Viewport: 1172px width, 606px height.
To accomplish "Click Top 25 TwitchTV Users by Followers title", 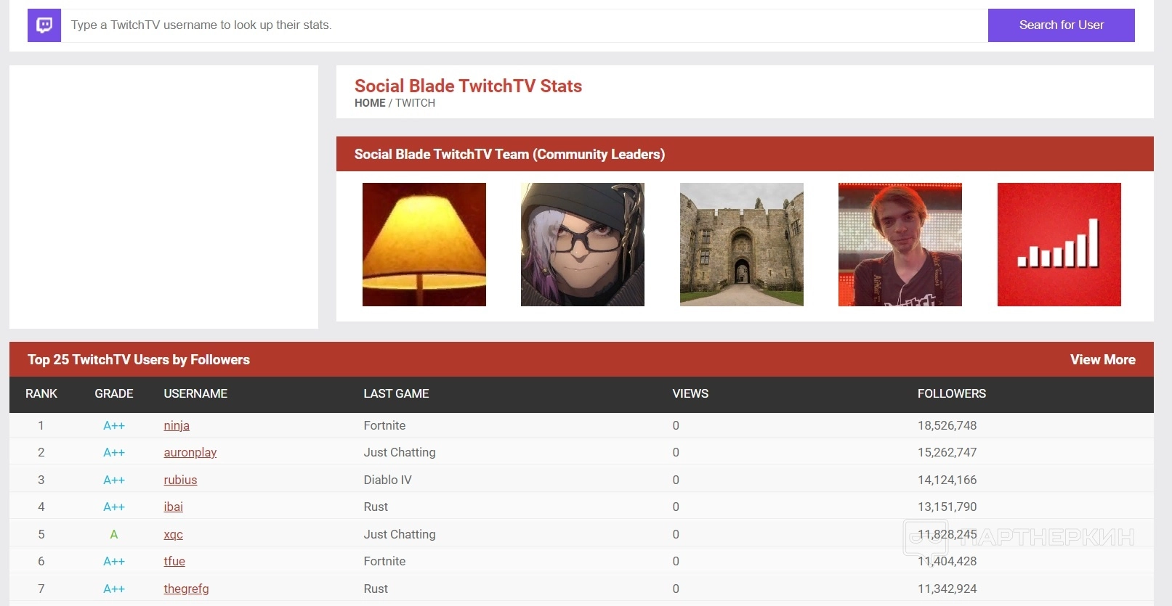I will pyautogui.click(x=139, y=359).
